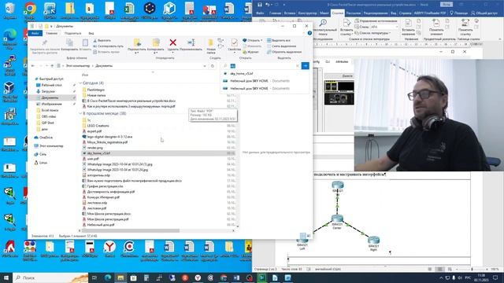
Task: Click the blue search go arrow button
Action: coord(305,66)
